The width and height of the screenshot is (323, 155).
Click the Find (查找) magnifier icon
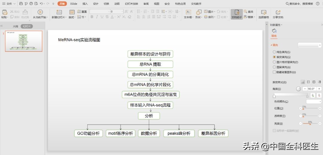click(x=245, y=12)
